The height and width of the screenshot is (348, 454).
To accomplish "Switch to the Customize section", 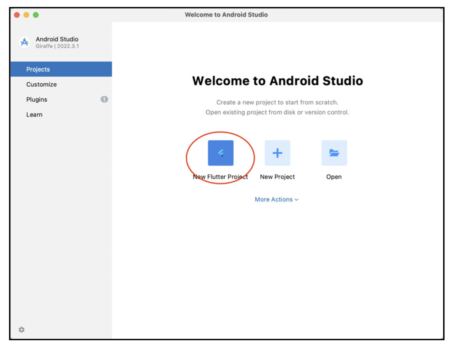I will coord(41,85).
